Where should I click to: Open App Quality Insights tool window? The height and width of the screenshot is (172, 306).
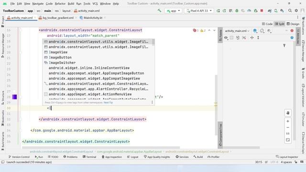pos(157,157)
